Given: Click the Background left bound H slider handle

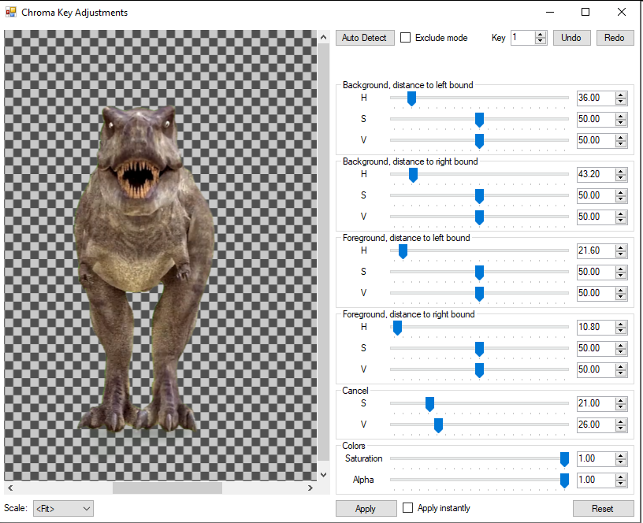Looking at the screenshot, I should (411, 98).
